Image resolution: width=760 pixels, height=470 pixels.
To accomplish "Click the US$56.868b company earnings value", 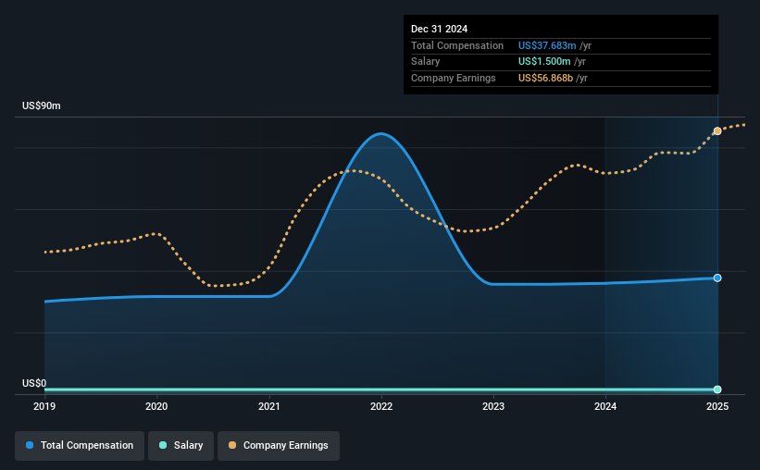I will 546,78.
